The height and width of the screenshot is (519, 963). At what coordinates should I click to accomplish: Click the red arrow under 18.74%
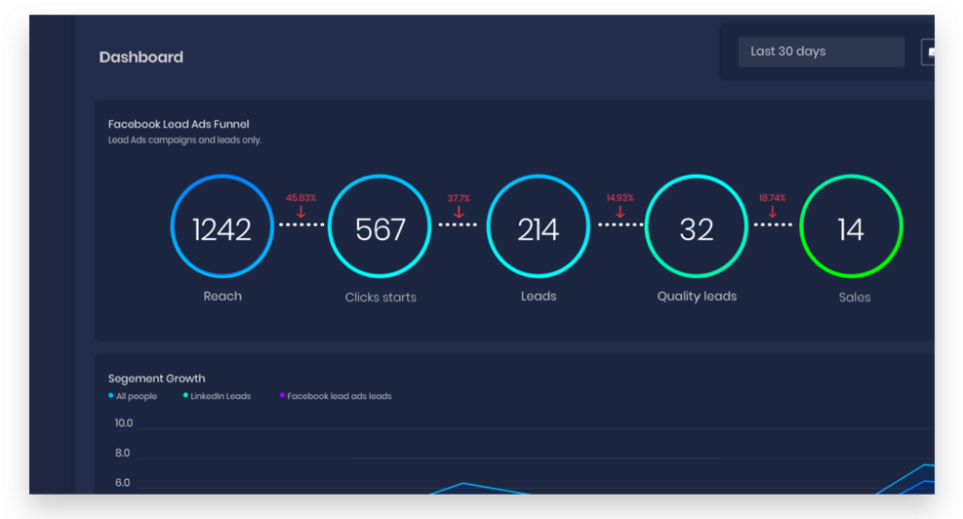point(772,212)
